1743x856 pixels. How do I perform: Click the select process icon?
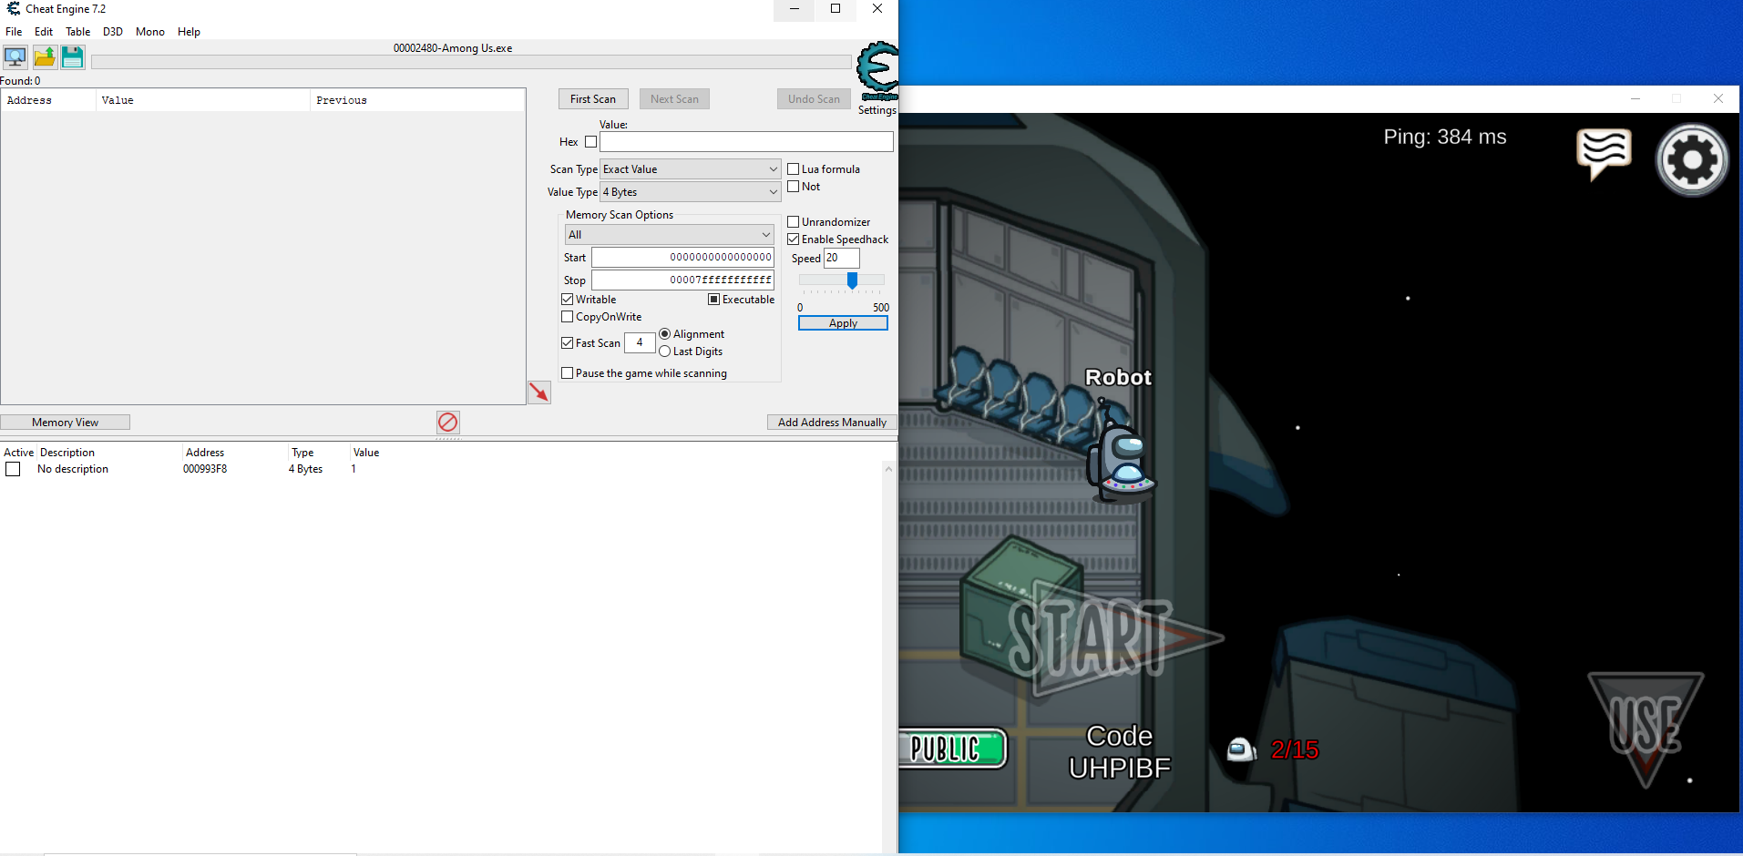click(x=15, y=56)
